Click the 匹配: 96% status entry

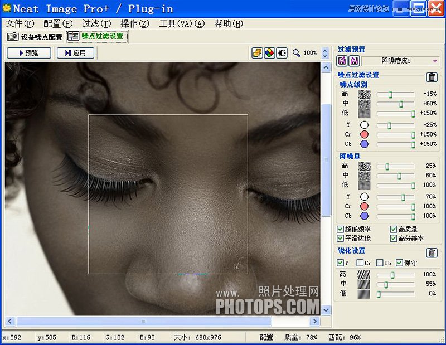(x=344, y=337)
